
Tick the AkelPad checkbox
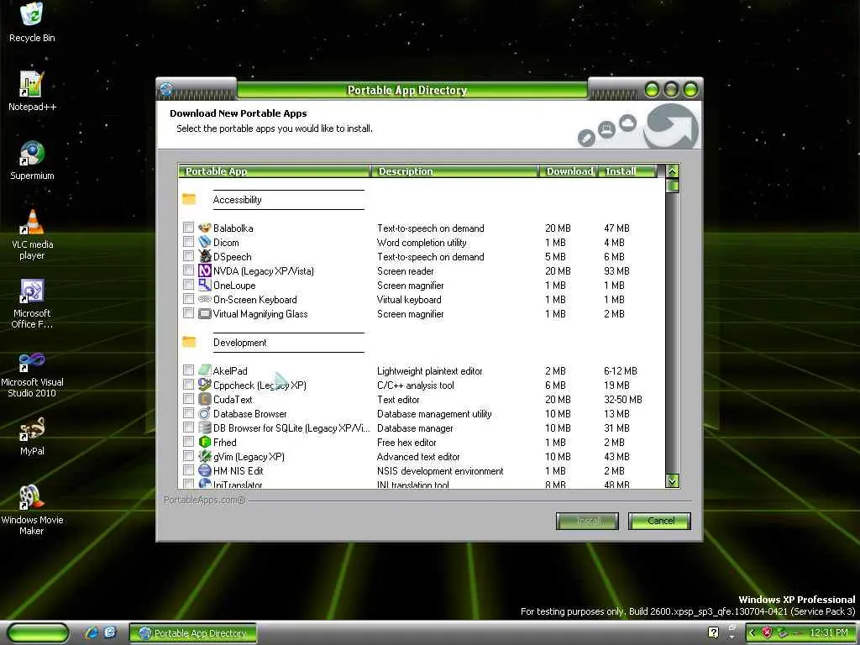pos(188,370)
